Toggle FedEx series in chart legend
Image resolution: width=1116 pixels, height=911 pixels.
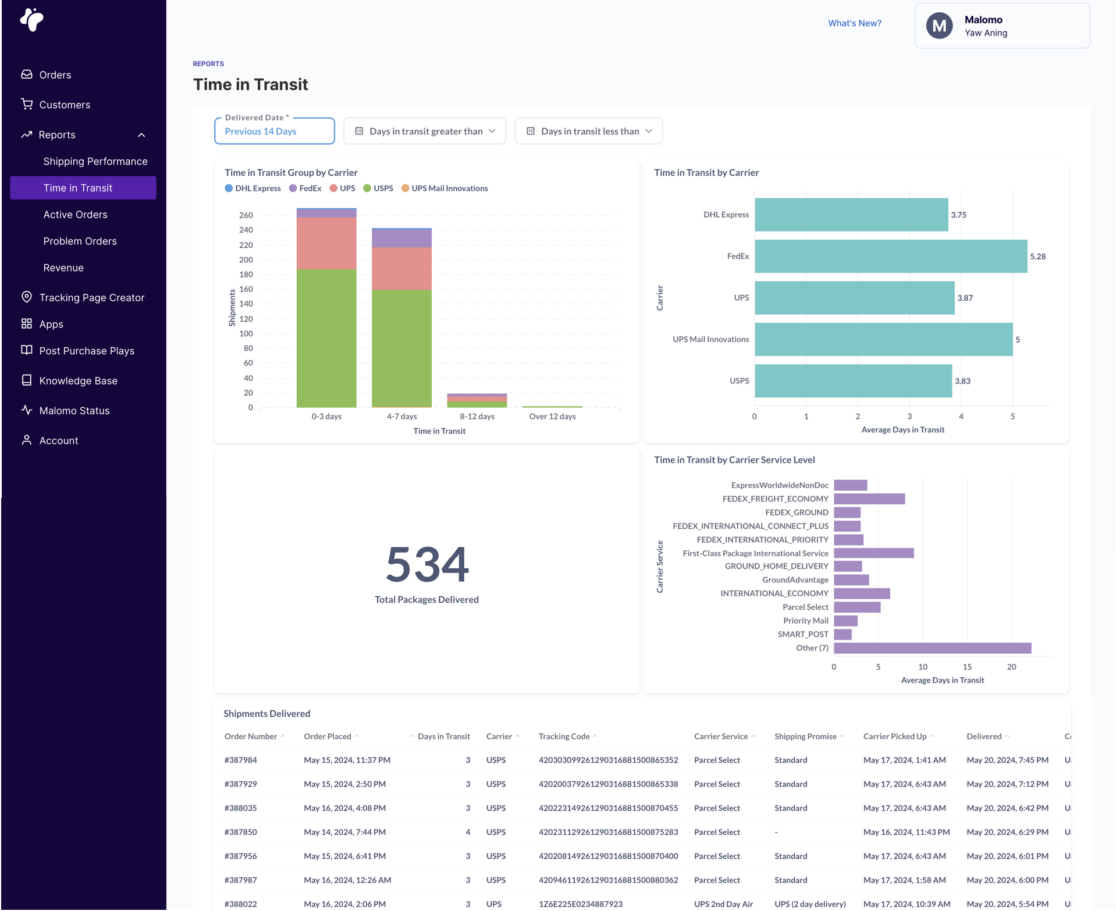[x=305, y=188]
